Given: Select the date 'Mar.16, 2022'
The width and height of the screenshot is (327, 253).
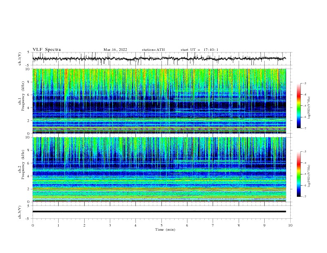Looking at the screenshot, I should [115, 50].
